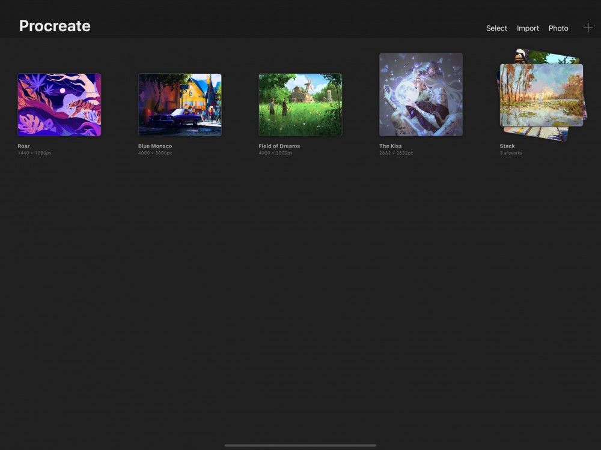
Task: Open the Blue Monaco artwork
Action: click(180, 104)
